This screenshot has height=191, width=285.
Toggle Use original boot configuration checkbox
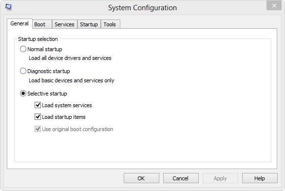pyautogui.click(x=38, y=129)
